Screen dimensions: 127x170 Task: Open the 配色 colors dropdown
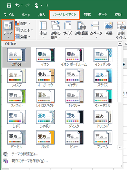(x=23, y=23)
